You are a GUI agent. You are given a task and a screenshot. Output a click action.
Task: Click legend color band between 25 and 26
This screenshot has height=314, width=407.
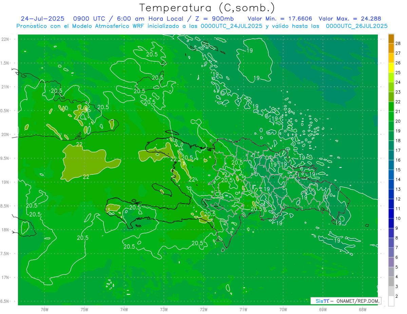click(391, 68)
